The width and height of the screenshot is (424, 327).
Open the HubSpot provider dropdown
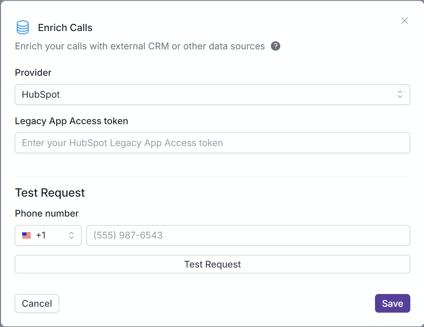click(212, 94)
